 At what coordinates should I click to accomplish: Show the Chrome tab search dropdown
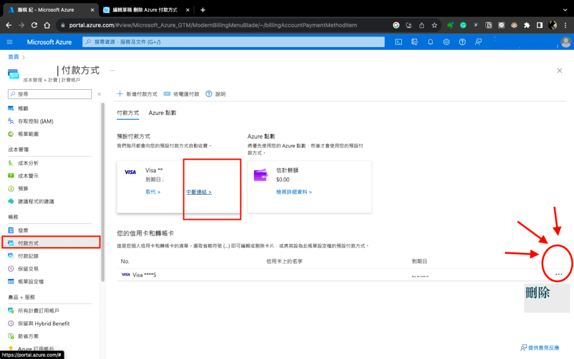565,10
